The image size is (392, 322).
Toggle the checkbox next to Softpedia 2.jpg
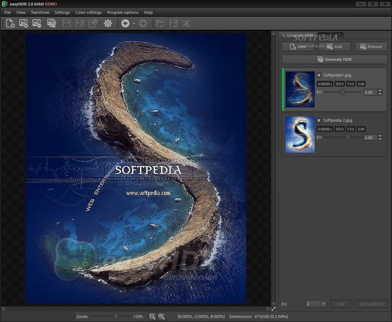point(319,120)
